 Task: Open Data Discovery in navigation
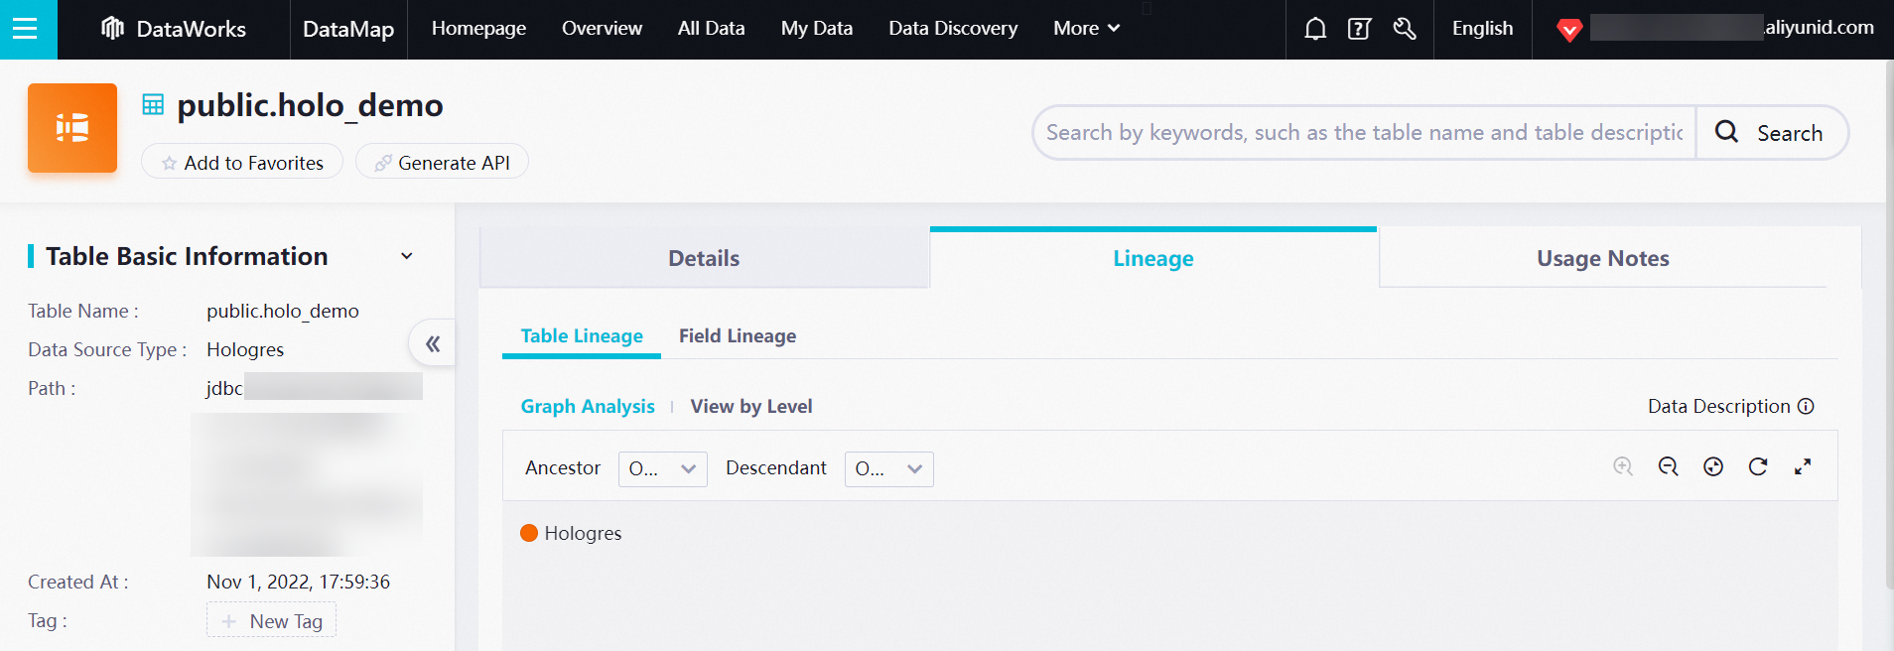(953, 29)
